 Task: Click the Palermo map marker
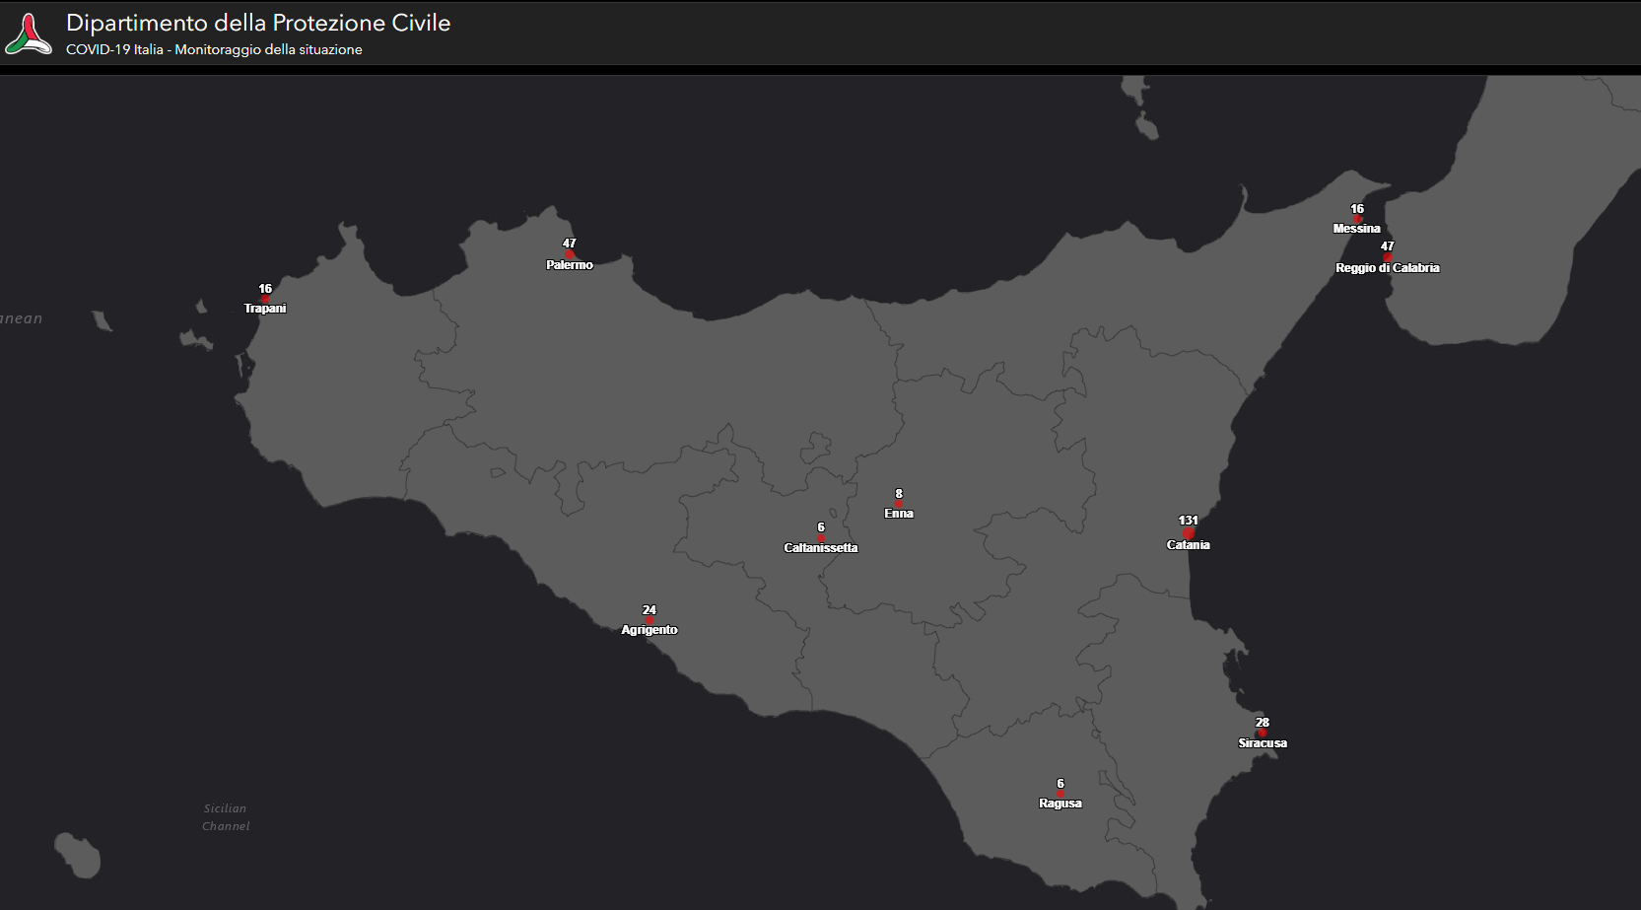point(570,252)
